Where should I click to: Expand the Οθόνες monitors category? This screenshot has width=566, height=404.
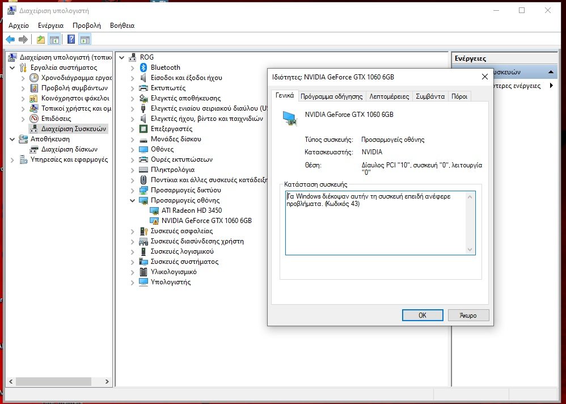tap(133, 149)
